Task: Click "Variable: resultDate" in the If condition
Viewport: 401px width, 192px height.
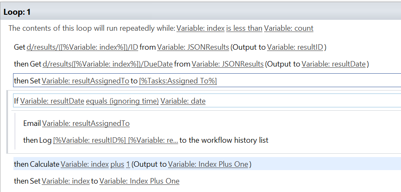Action: coord(52,101)
